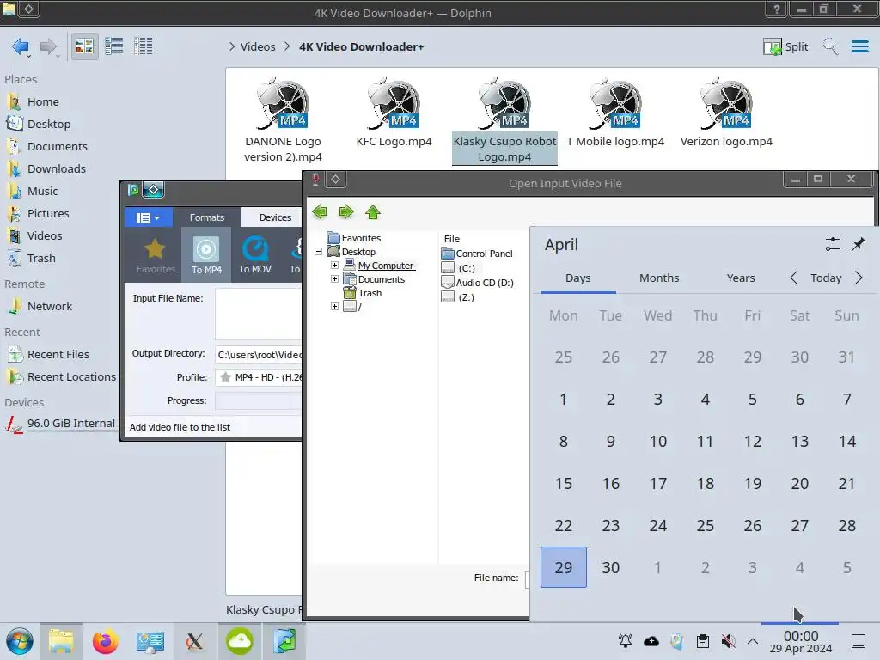Open Trash in Places sidebar

pos(41,259)
